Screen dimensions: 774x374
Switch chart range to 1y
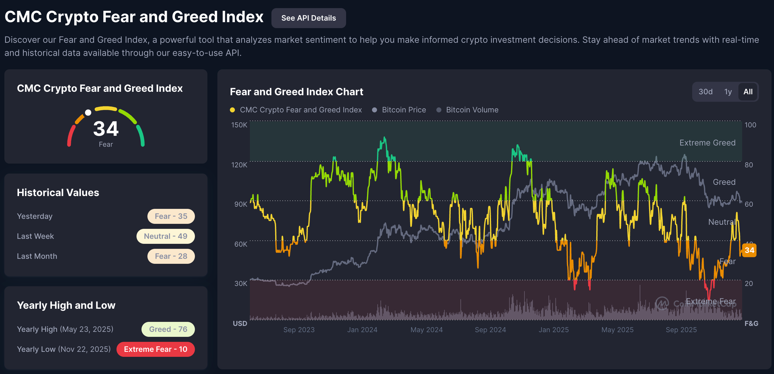[x=728, y=92]
